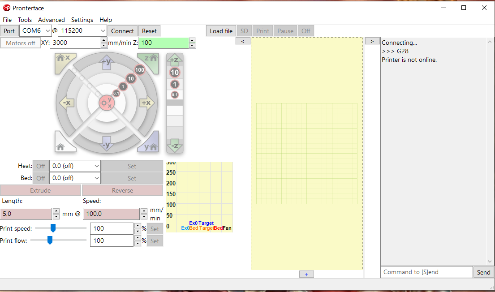Toggle the Heat Off button
Screen dimensions: 495x292
click(41, 166)
